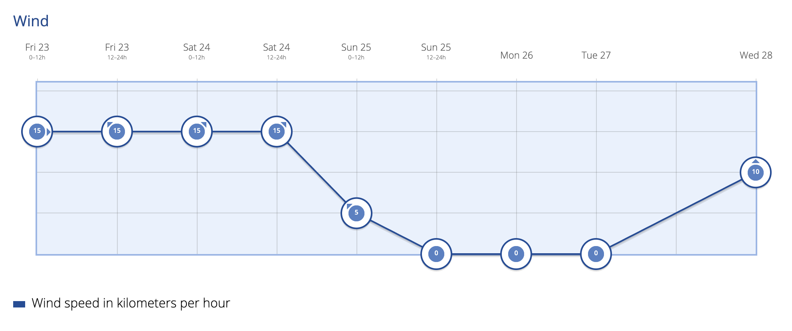Viewport: 792px width, 331px height.
Task: Select the Sun 25 12–24h column label
Action: 436,51
